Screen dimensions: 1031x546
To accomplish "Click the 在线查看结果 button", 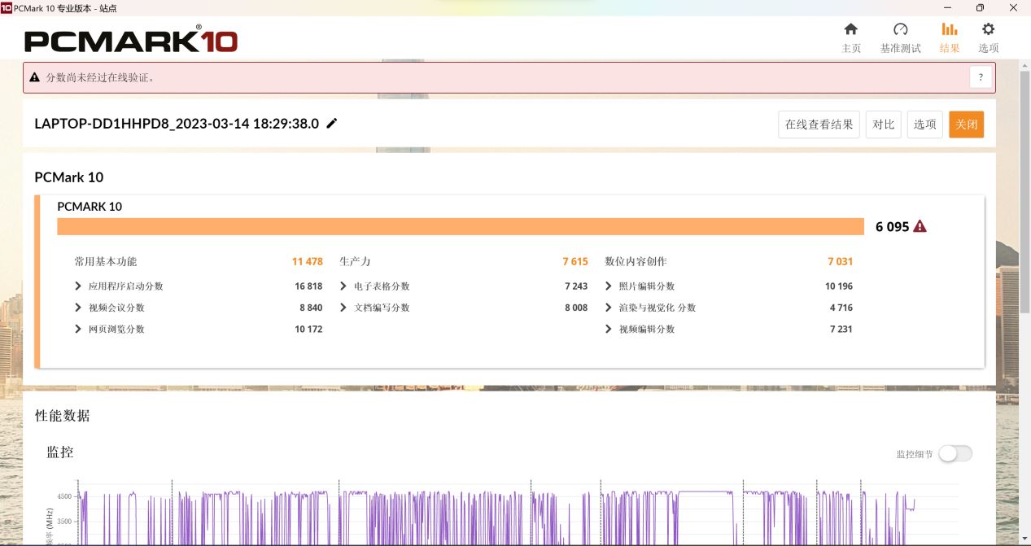I will tap(819, 124).
